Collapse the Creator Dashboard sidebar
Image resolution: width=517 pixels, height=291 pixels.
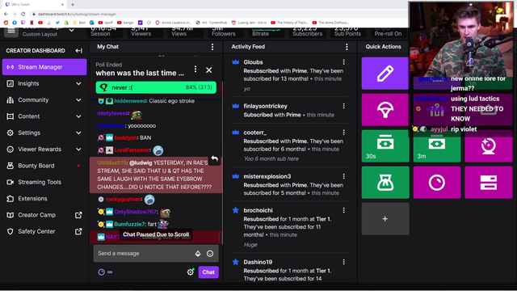78,50
